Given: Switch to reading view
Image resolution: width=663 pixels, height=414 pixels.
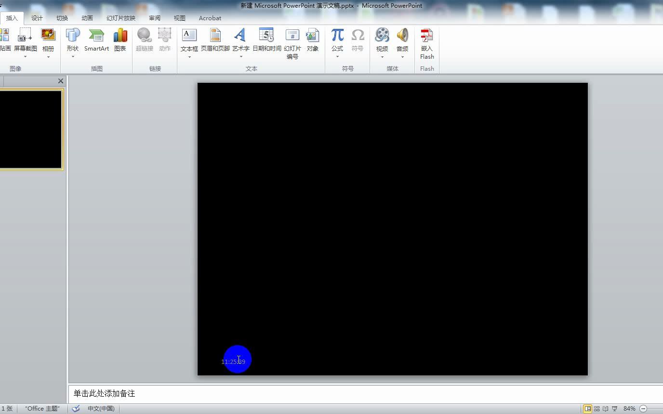Looking at the screenshot, I should 606,409.
